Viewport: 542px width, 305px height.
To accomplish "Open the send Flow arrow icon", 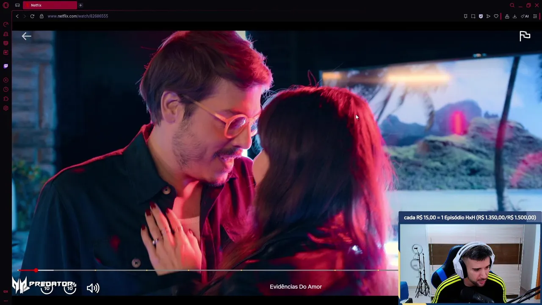I will click(488, 16).
